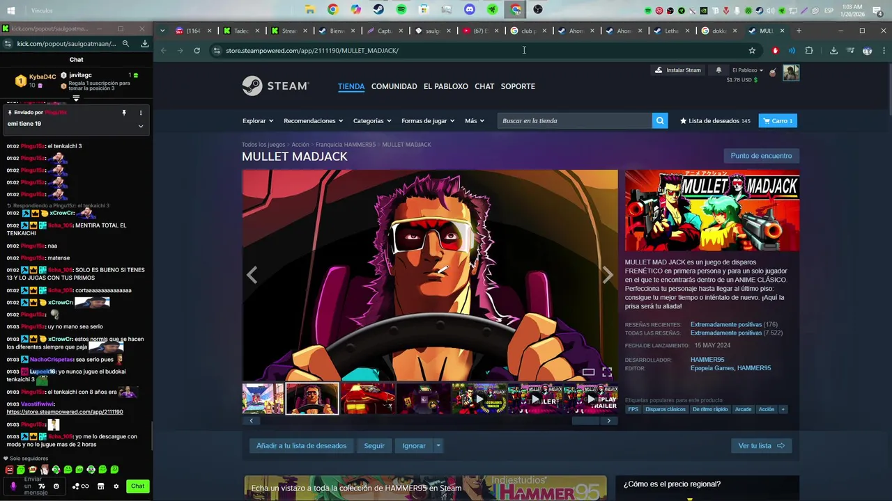This screenshot has width=892, height=501.
Task: Click the Seguir button
Action: click(374, 445)
